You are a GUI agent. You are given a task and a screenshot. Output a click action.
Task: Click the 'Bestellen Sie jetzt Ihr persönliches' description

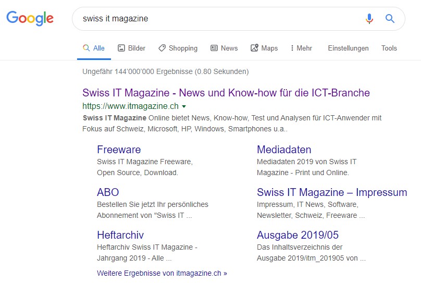coord(153,205)
